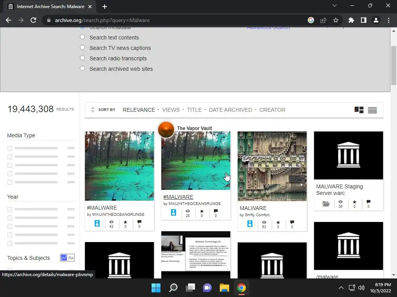
Task: Open Task View on taskbar
Action: point(190,288)
